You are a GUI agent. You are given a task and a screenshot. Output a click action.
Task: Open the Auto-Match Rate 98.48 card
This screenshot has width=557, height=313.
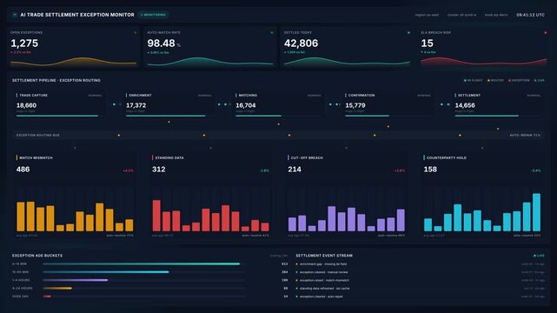[x=210, y=47]
